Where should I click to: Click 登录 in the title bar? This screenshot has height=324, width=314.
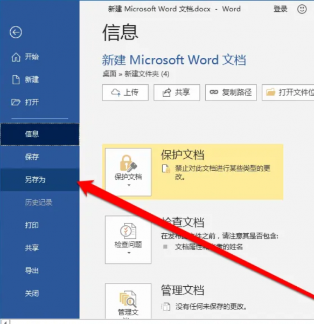[x=280, y=9]
